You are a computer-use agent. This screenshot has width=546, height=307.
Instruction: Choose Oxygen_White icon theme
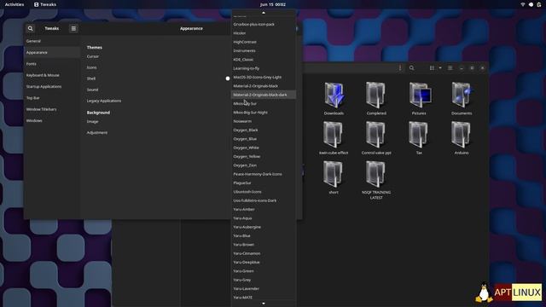pyautogui.click(x=264, y=148)
